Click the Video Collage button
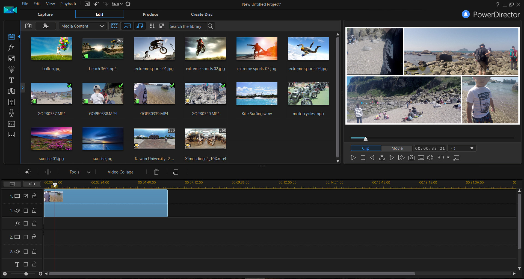Image resolution: width=524 pixels, height=279 pixels. click(x=120, y=172)
